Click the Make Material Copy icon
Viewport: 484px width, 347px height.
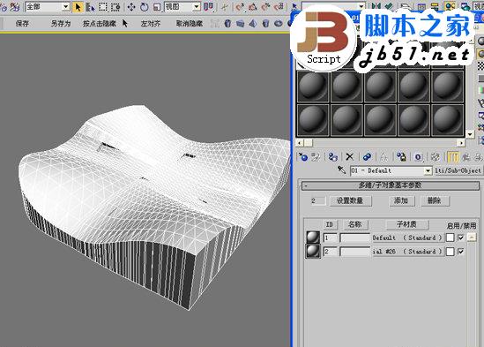(367, 157)
